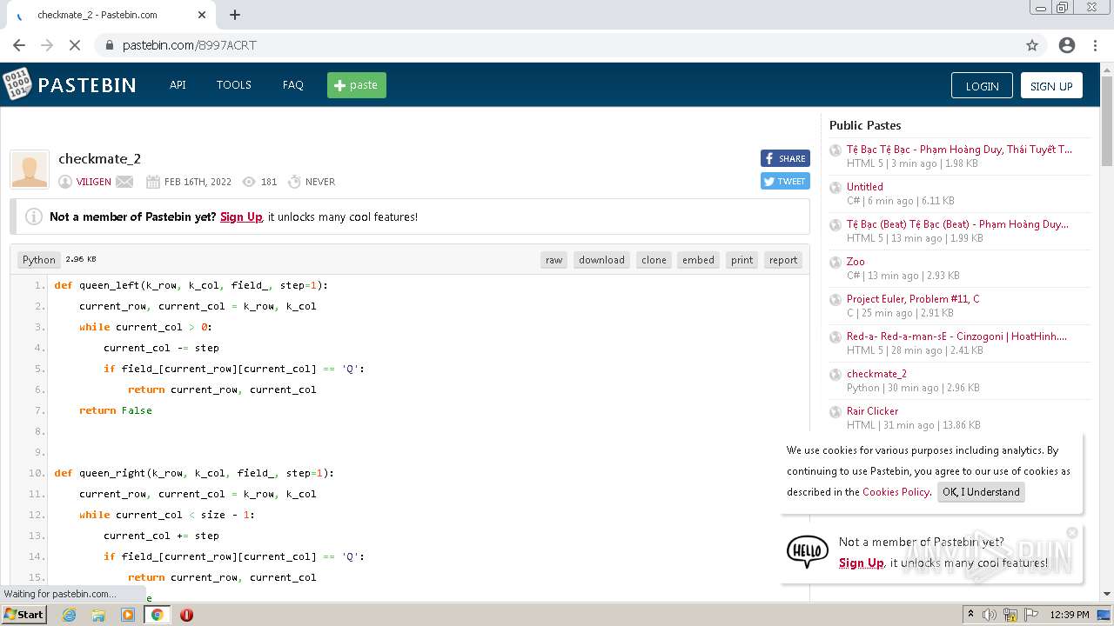Dismiss the Hello sign-up popup

pyautogui.click(x=1072, y=533)
